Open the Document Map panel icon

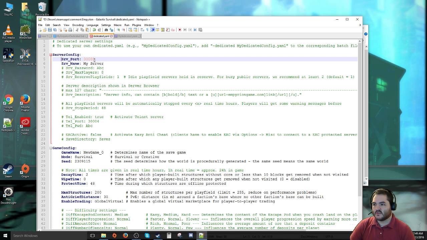point(162,30)
